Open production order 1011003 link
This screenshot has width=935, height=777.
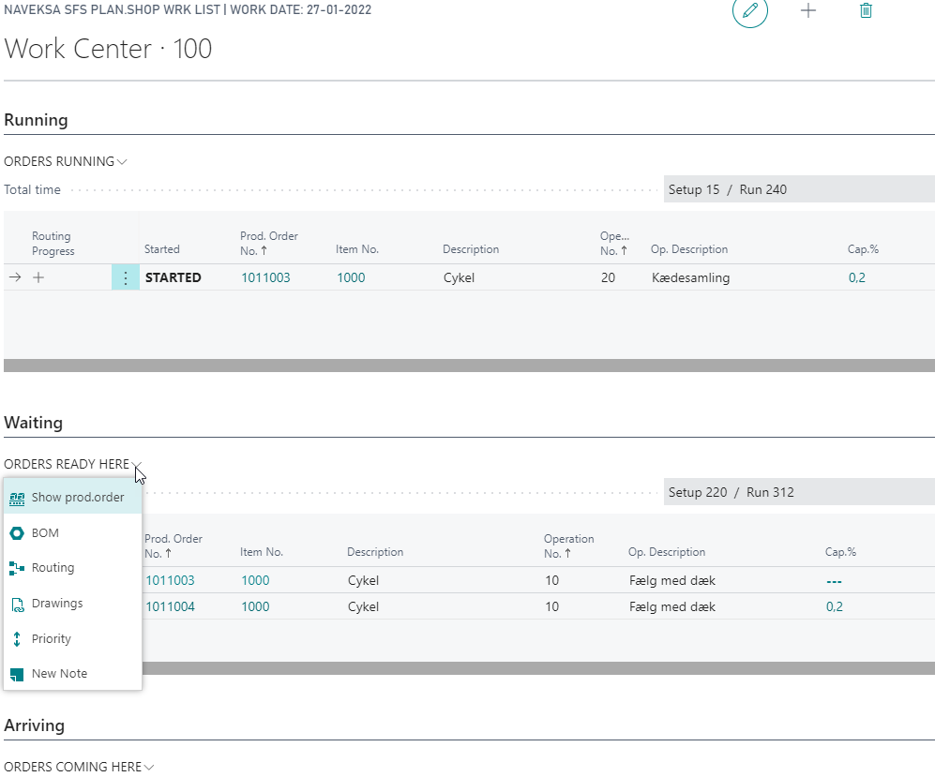click(265, 276)
